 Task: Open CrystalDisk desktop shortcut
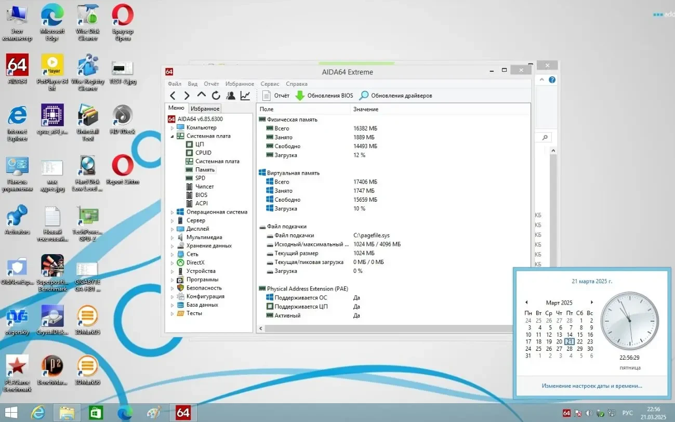pos(52,319)
